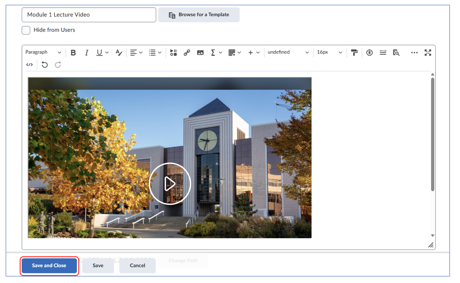Expand the insert-other options arrow
Image resolution: width=460 pixels, height=283 pixels.
point(258,52)
